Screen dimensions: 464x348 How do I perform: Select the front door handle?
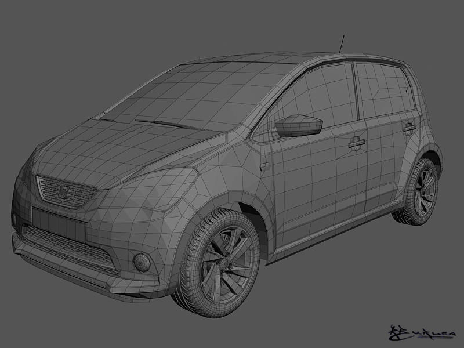pyautogui.click(x=356, y=143)
